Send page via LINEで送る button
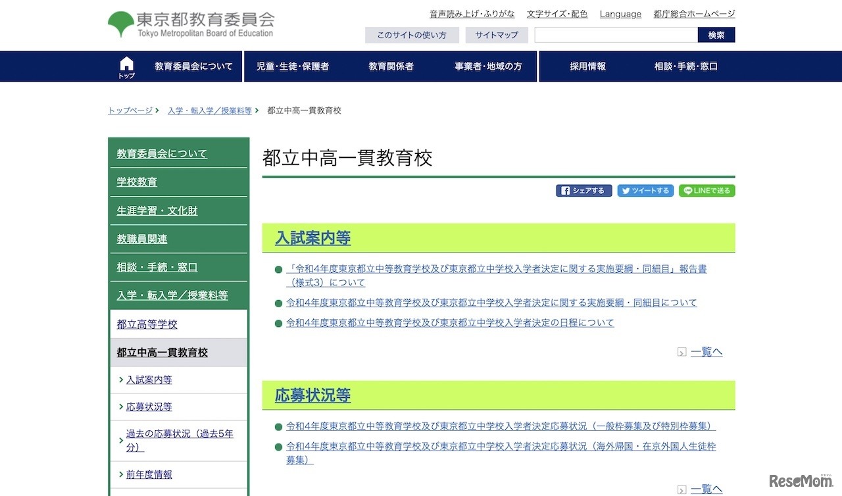 pyautogui.click(x=706, y=191)
